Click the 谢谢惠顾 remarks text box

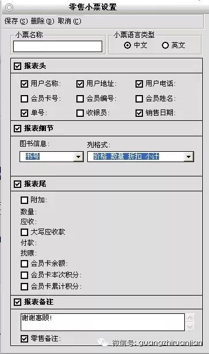click(103, 322)
